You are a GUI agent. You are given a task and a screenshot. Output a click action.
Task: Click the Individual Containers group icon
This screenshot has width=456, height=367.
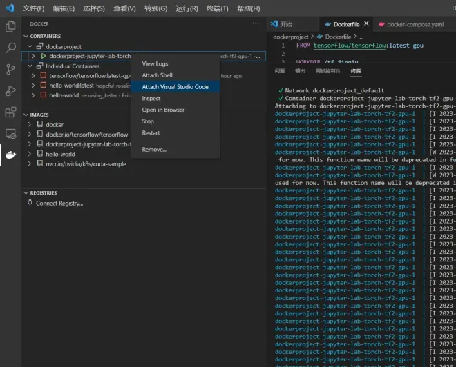[x=39, y=66]
